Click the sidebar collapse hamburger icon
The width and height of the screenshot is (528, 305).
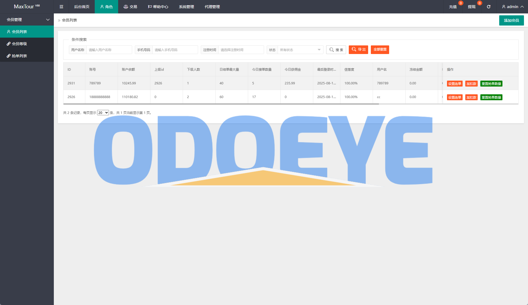(61, 7)
